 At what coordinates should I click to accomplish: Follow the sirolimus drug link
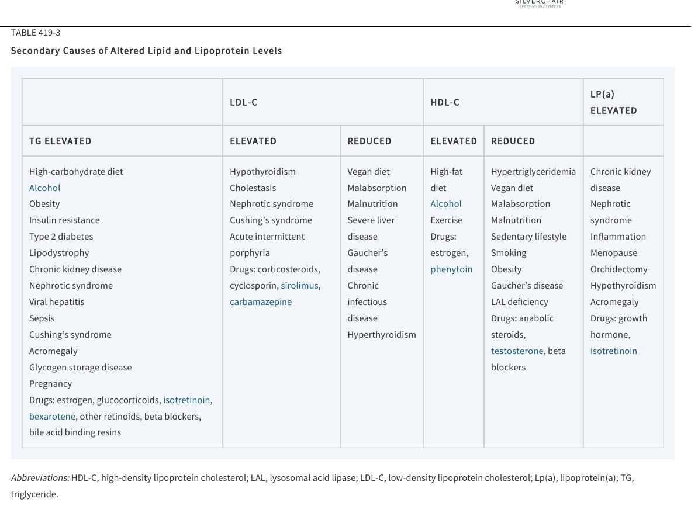tap(299, 286)
